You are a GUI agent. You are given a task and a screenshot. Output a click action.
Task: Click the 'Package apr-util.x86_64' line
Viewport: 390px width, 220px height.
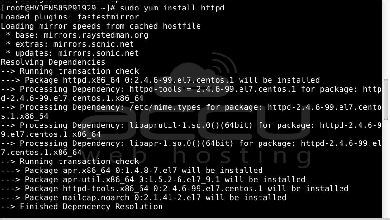click(x=153, y=180)
